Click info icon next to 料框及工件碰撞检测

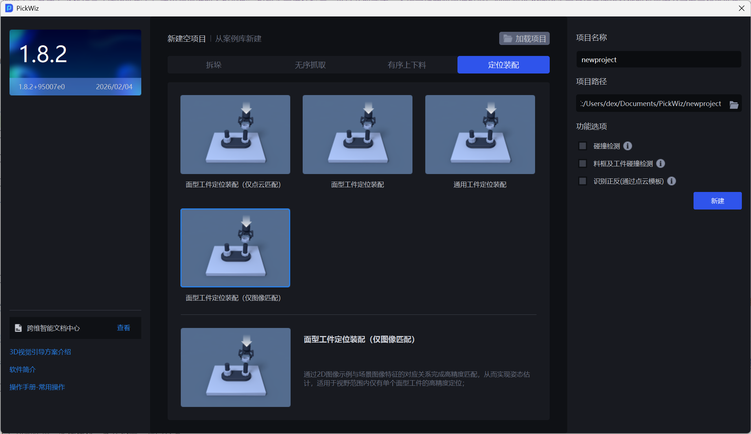661,163
